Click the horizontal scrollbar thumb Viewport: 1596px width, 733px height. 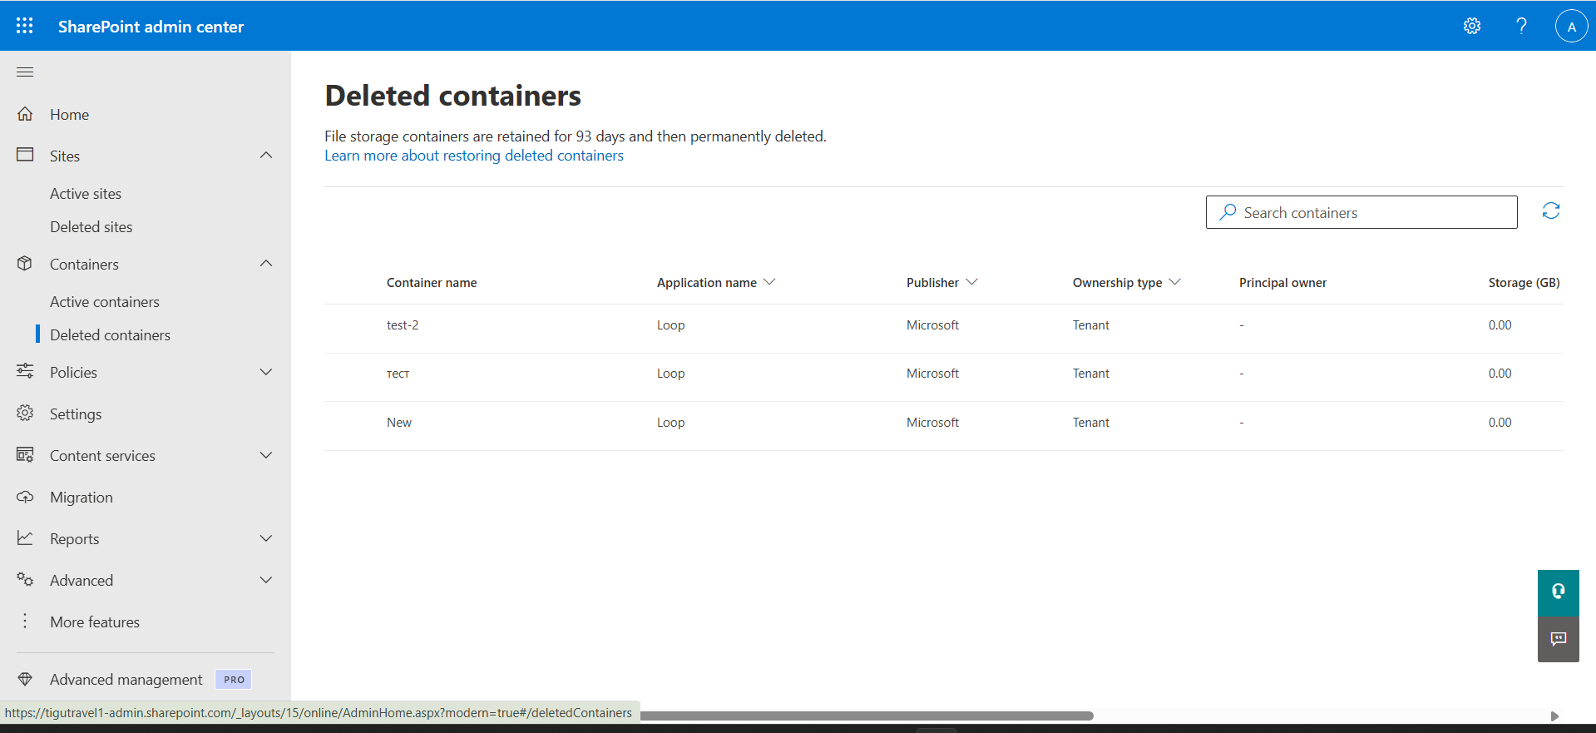click(x=867, y=716)
